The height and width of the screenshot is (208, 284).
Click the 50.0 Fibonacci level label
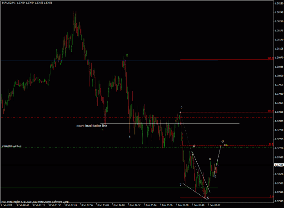[271, 144]
